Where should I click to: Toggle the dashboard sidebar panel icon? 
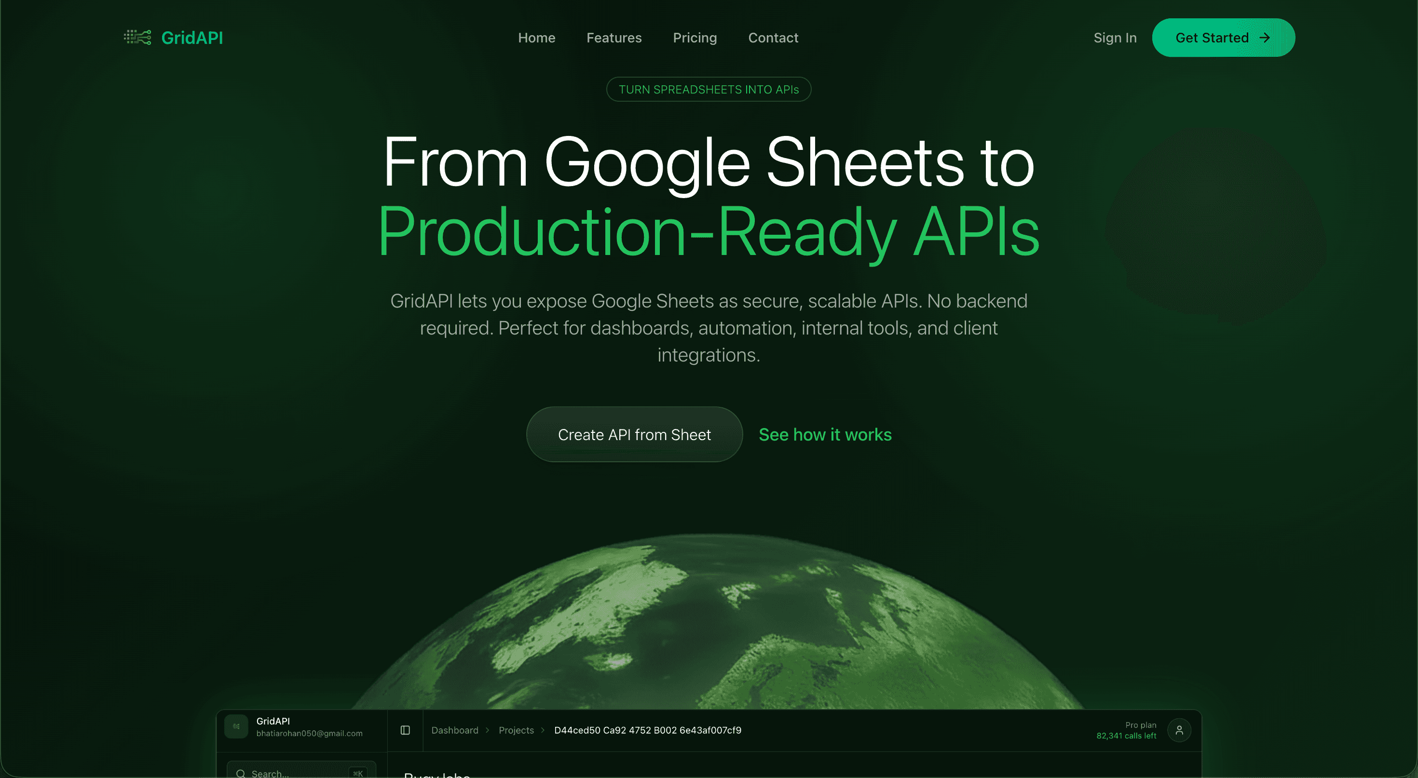[405, 730]
